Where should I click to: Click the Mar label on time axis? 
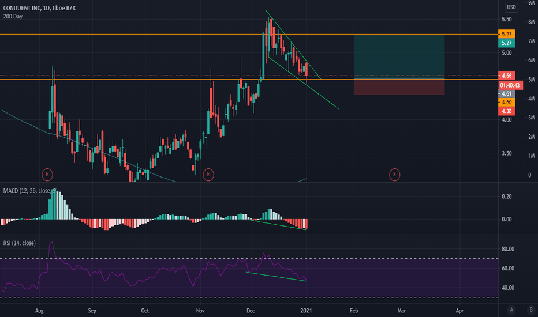pyautogui.click(x=401, y=311)
